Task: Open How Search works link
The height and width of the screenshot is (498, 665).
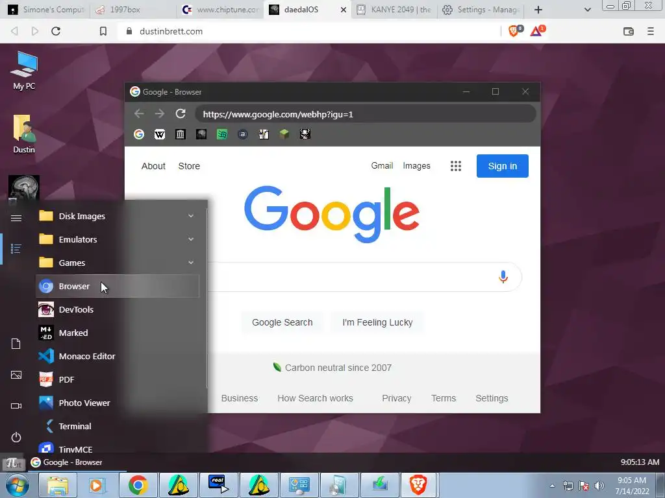Action: [x=315, y=398]
